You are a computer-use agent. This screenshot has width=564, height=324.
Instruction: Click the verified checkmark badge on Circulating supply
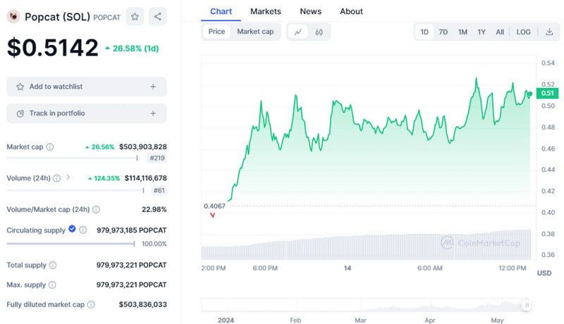[72, 229]
